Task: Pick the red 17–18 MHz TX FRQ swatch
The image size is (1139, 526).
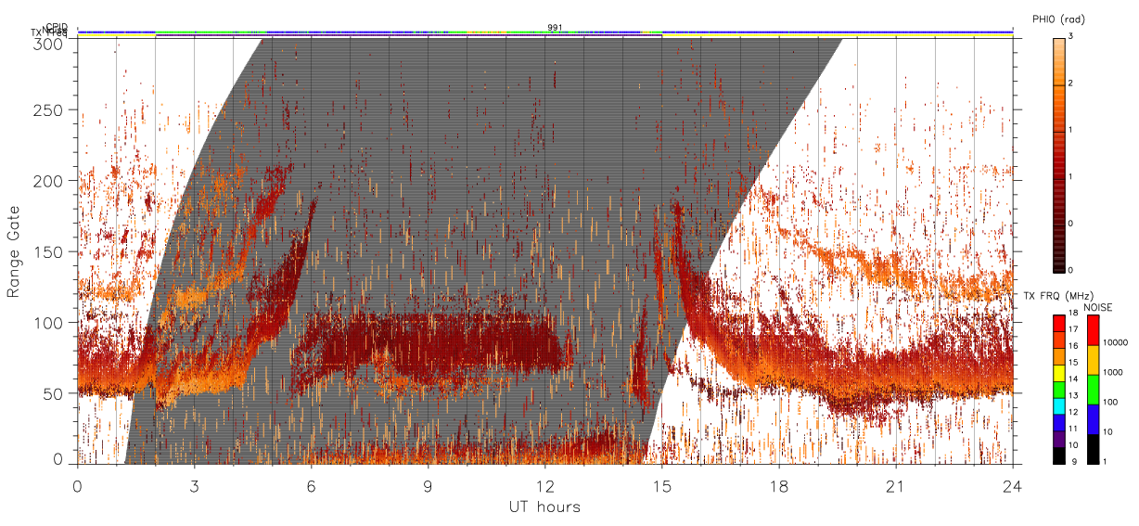Action: [x=1058, y=322]
